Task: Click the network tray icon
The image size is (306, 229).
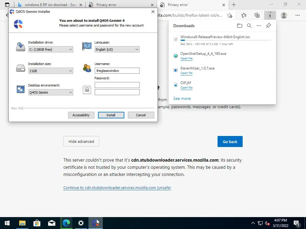Action: pyautogui.click(x=260, y=223)
